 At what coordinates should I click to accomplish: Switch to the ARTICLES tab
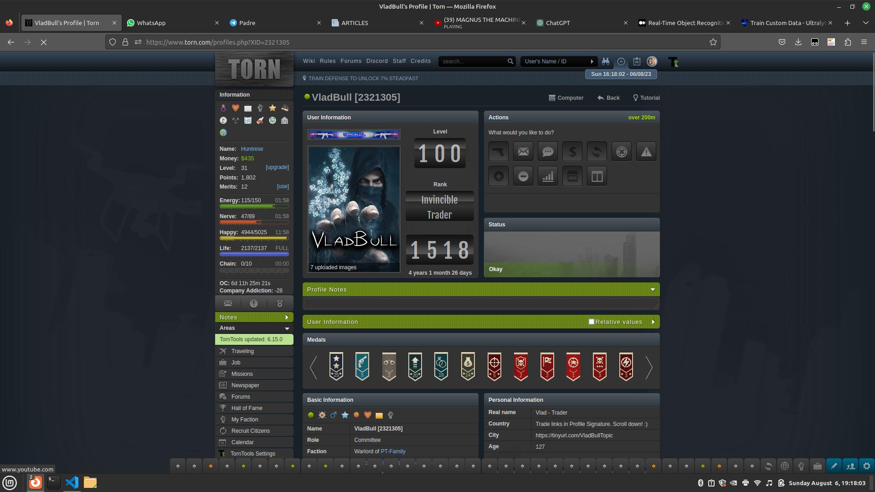[377, 23]
